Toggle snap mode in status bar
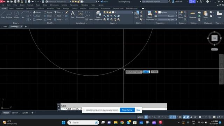This screenshot has width=224, height=126. coord(149,117)
